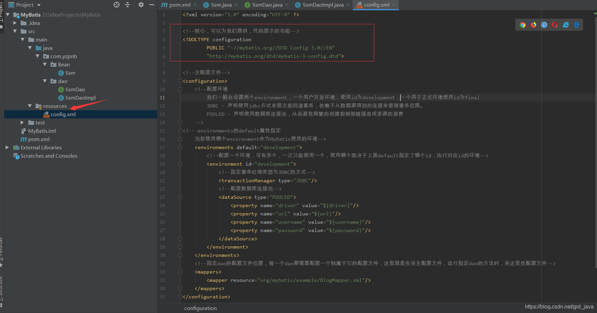597x313 pixels.
Task: Expand the .idea folder
Action: point(15,23)
